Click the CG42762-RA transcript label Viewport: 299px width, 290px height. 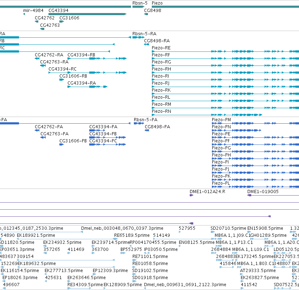click(49, 55)
